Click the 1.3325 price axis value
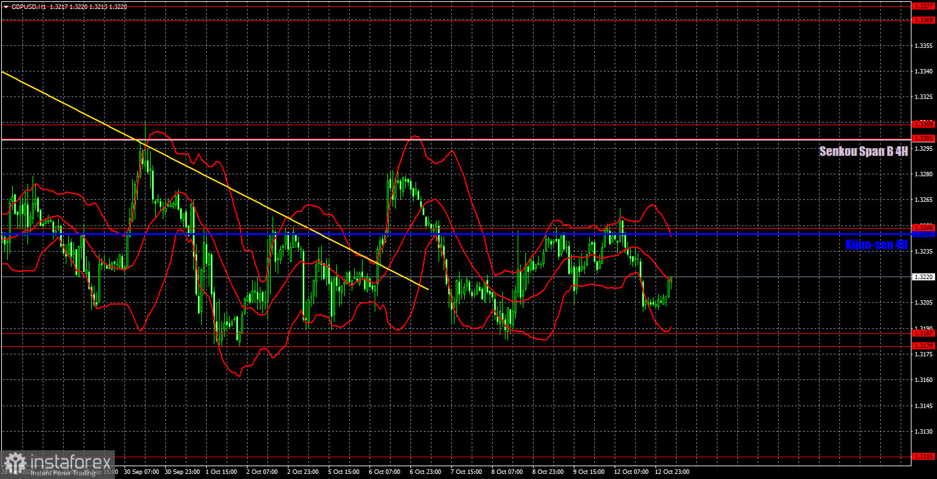 pos(924,97)
